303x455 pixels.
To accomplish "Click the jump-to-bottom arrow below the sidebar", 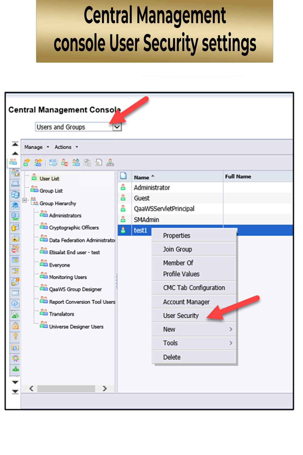I will click(15, 392).
